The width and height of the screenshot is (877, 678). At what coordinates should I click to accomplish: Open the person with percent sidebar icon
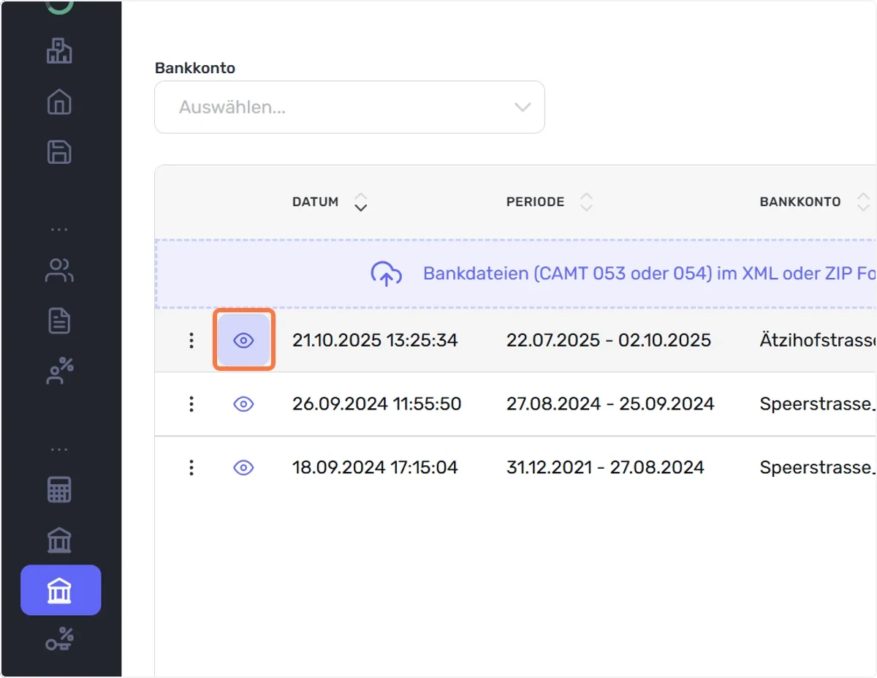pyautogui.click(x=59, y=371)
